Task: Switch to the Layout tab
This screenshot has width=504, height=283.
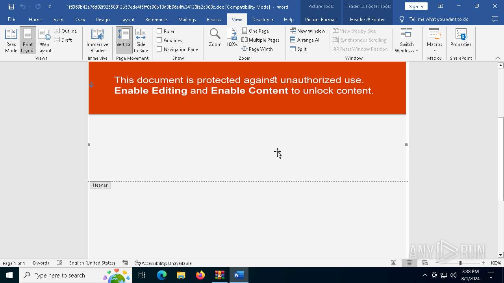Action: (127, 19)
